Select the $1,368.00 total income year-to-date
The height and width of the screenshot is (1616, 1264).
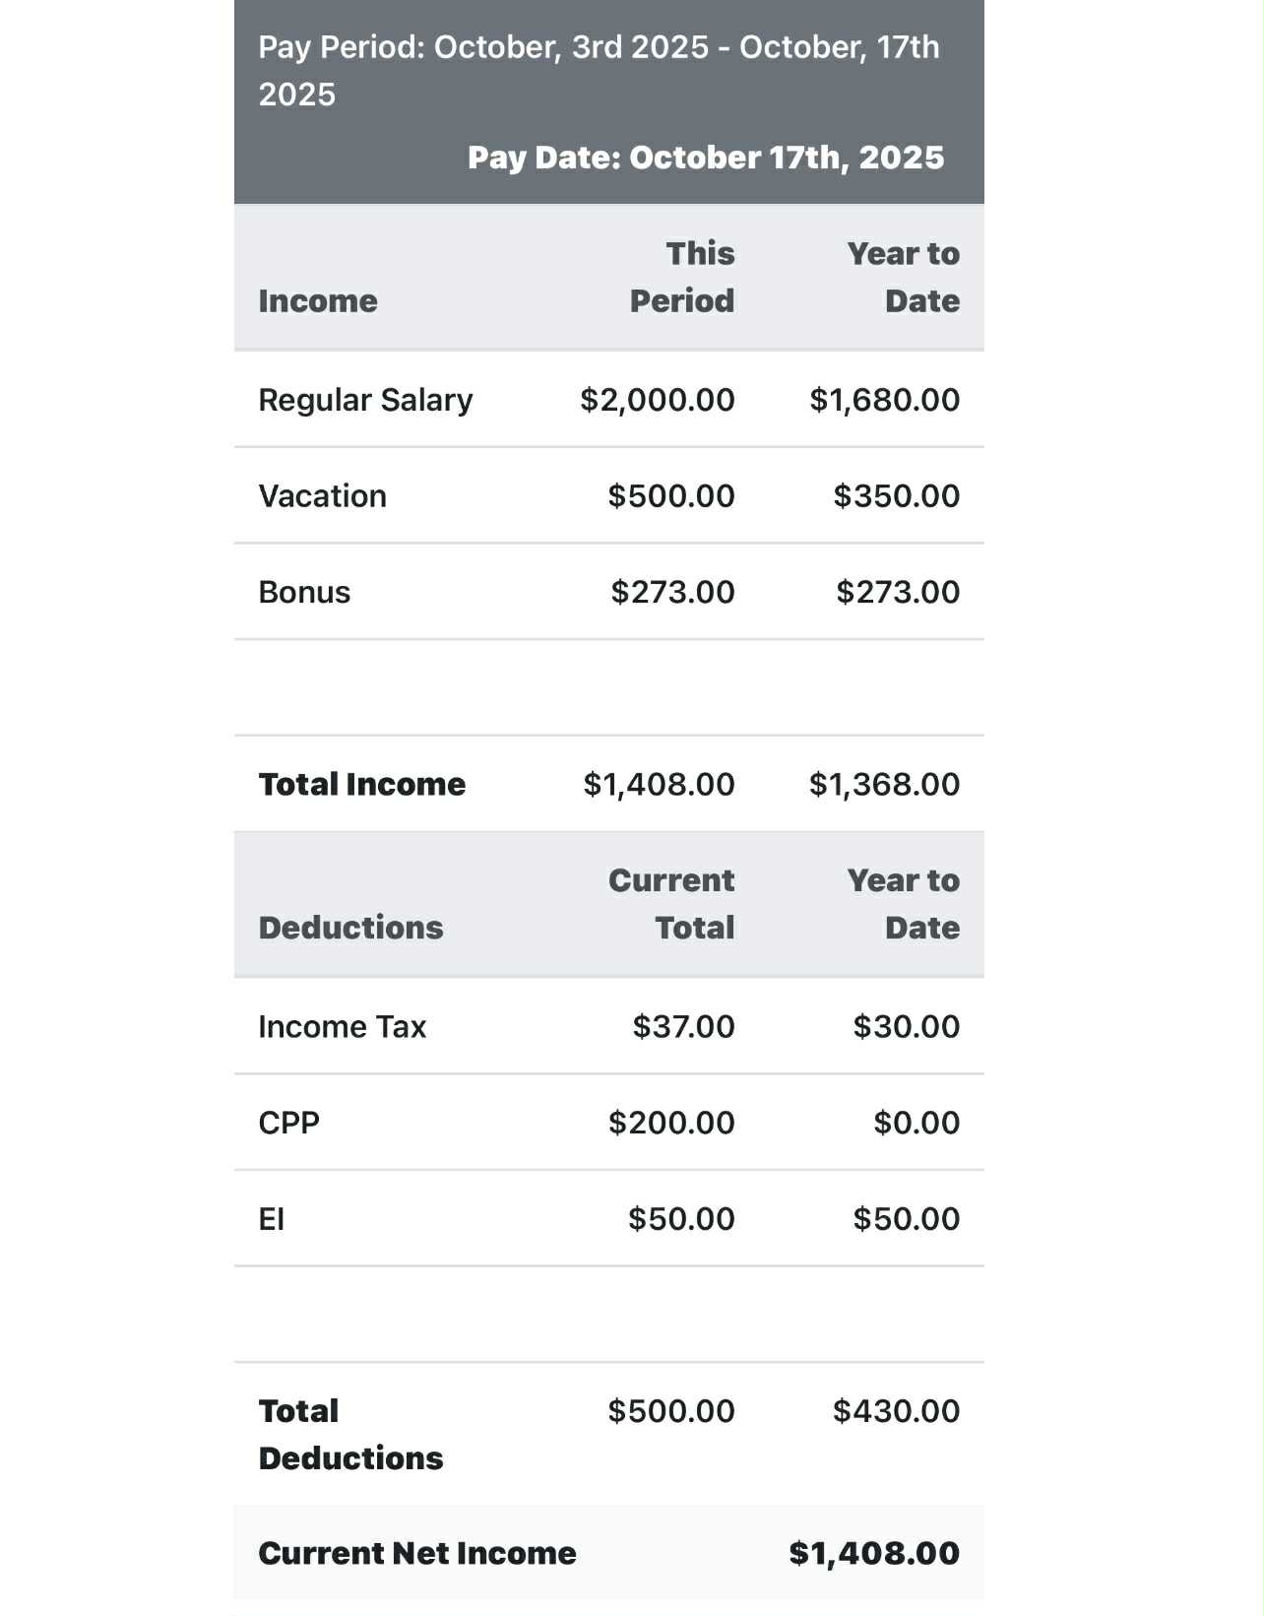pos(884,784)
